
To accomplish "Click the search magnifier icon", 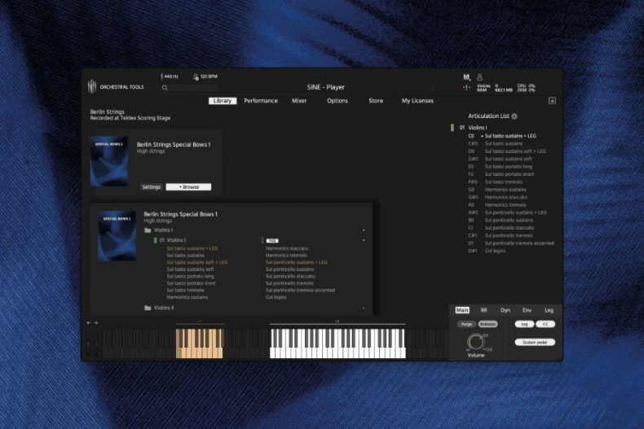I will click(165, 87).
